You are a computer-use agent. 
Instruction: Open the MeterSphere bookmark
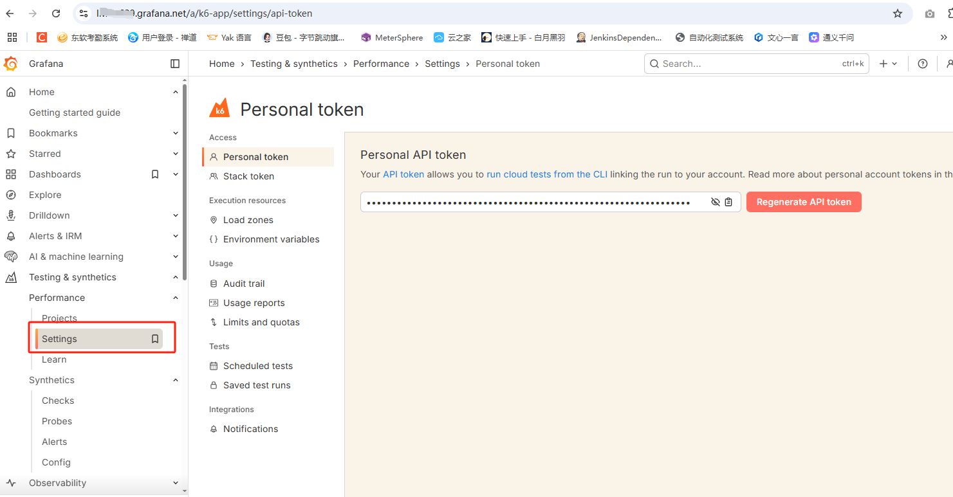pos(392,37)
